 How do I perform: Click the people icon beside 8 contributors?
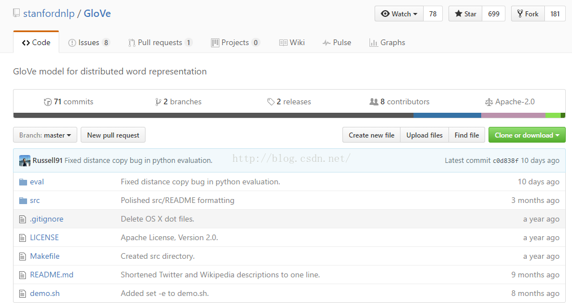373,101
